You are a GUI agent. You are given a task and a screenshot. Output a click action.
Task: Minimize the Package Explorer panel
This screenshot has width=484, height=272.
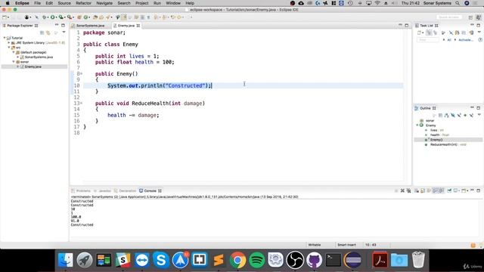coord(57,25)
